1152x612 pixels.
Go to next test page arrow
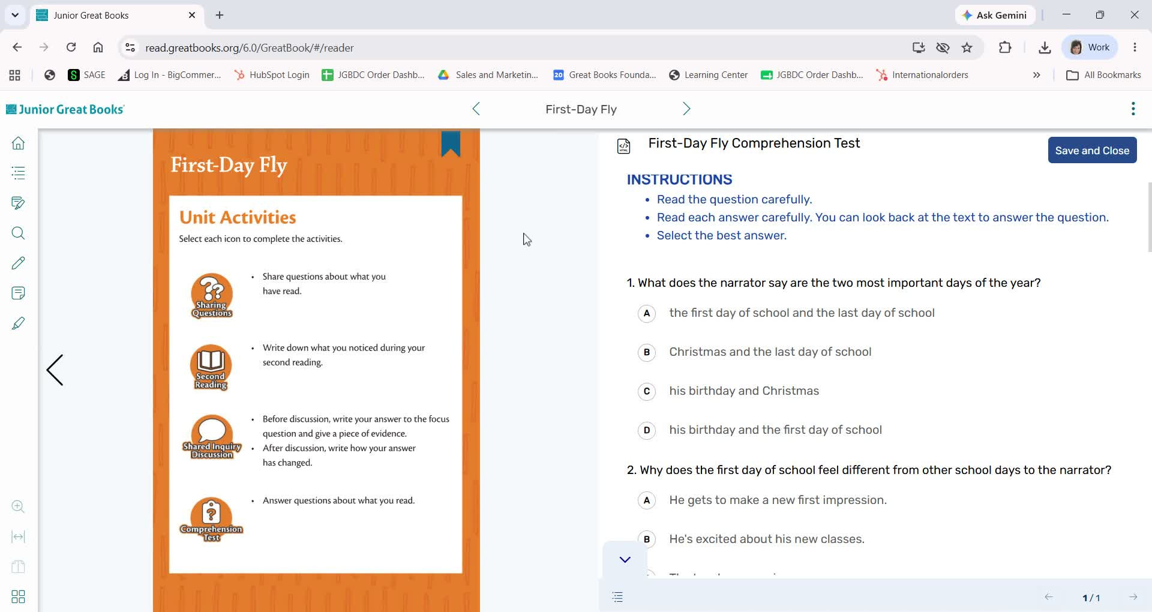coord(1133,597)
